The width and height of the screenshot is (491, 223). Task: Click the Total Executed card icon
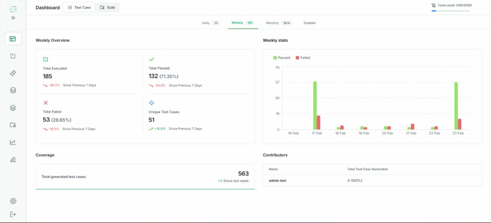45,59
